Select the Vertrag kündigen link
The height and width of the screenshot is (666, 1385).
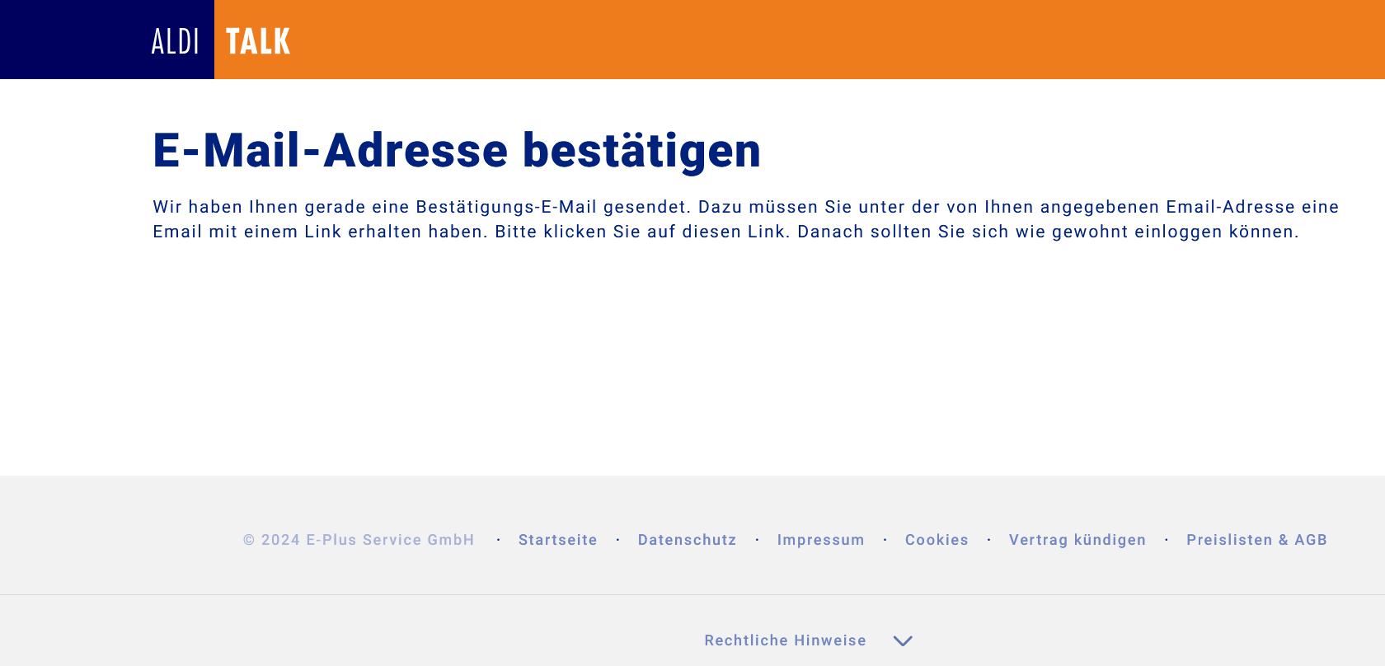tap(1077, 540)
